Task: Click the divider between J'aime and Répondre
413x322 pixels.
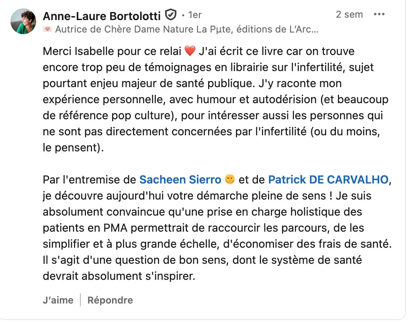Action: coord(80,300)
